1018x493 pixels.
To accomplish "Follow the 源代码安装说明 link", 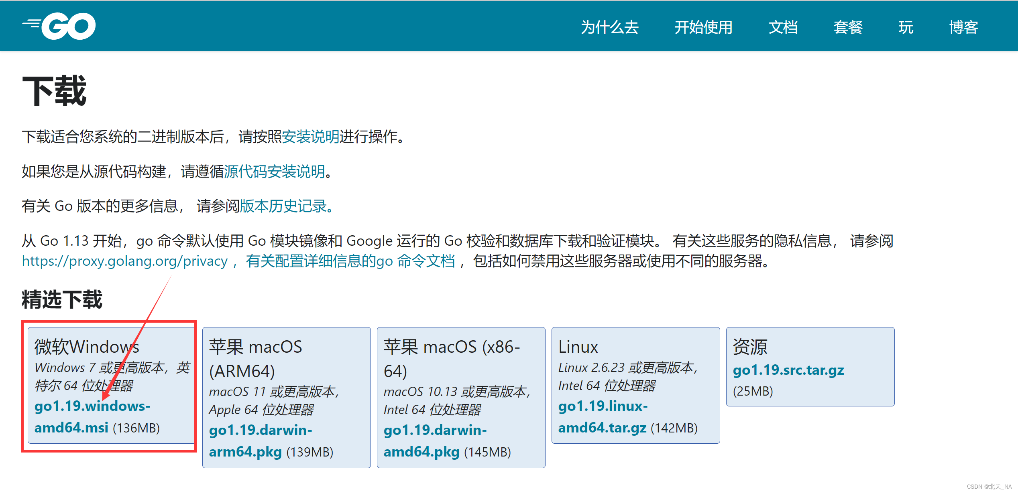I will click(275, 172).
